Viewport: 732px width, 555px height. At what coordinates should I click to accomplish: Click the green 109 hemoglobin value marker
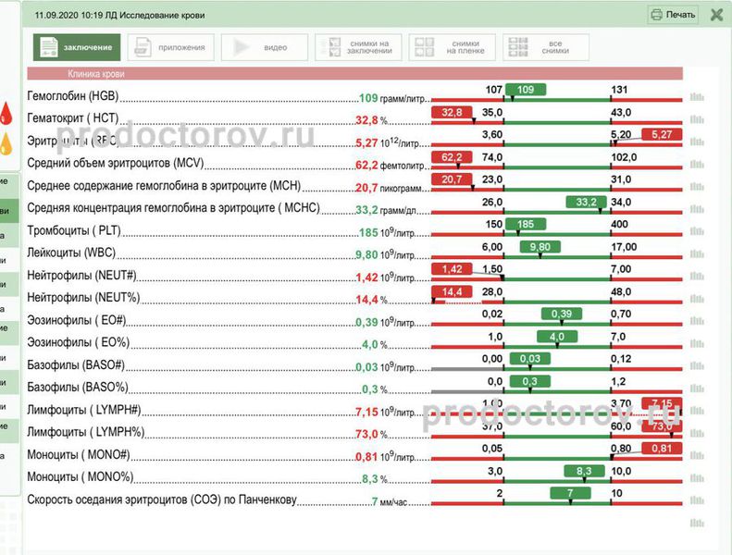point(526,90)
